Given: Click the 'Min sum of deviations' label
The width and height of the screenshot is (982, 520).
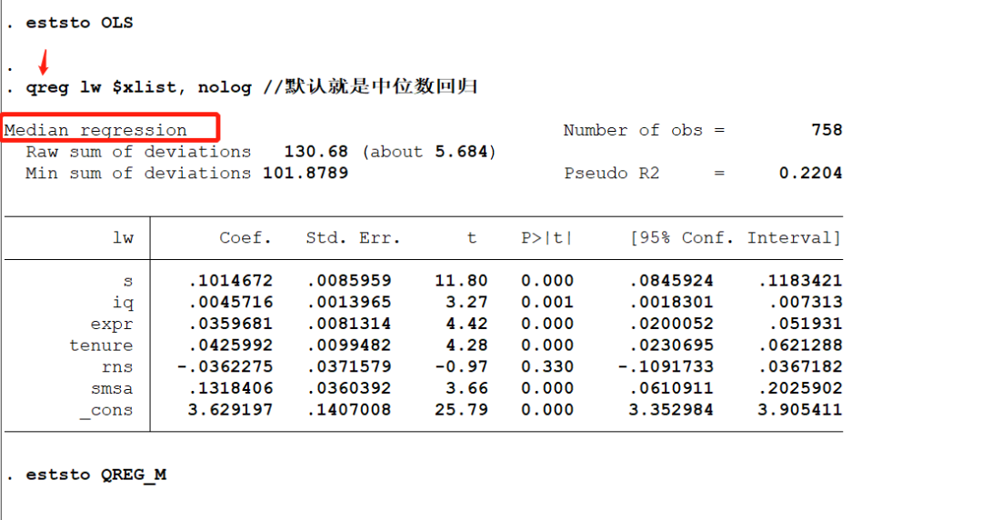Looking at the screenshot, I should pos(138,174).
